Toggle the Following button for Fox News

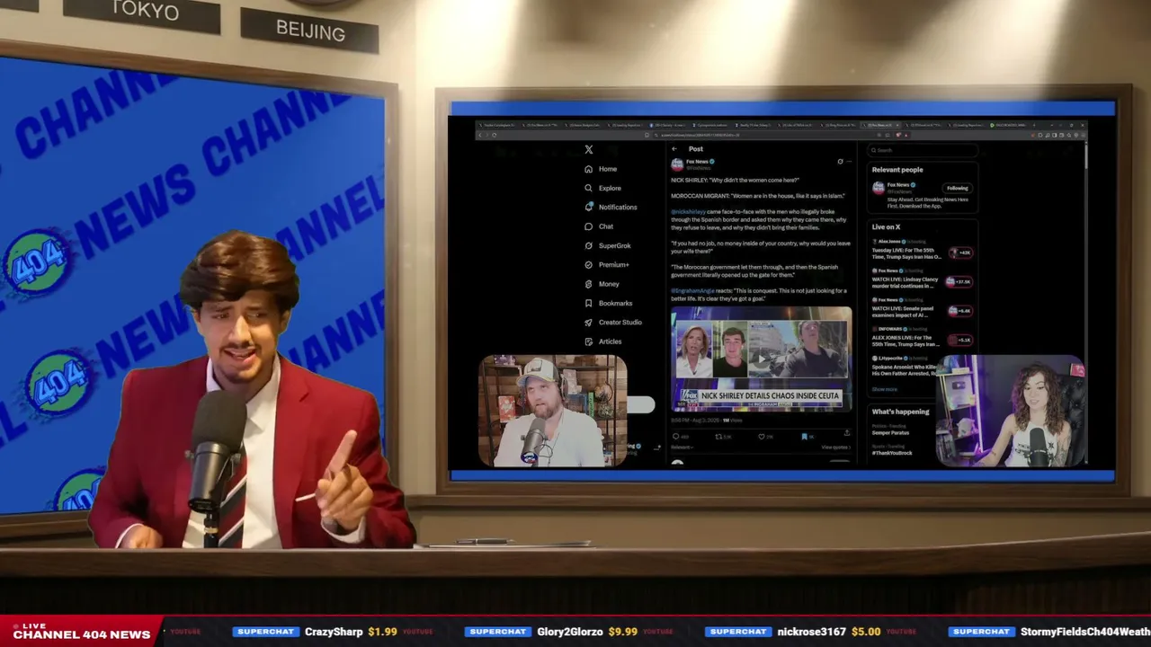957,188
